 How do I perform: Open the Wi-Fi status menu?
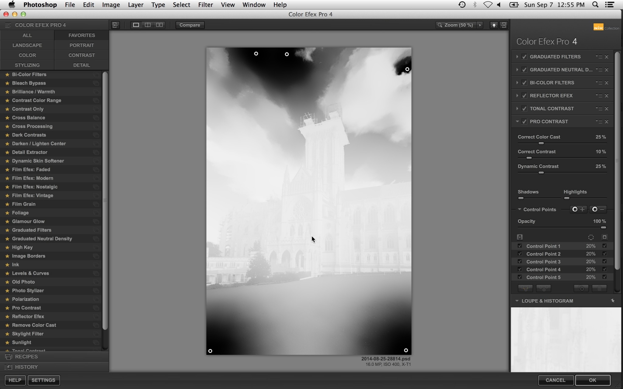pyautogui.click(x=488, y=5)
